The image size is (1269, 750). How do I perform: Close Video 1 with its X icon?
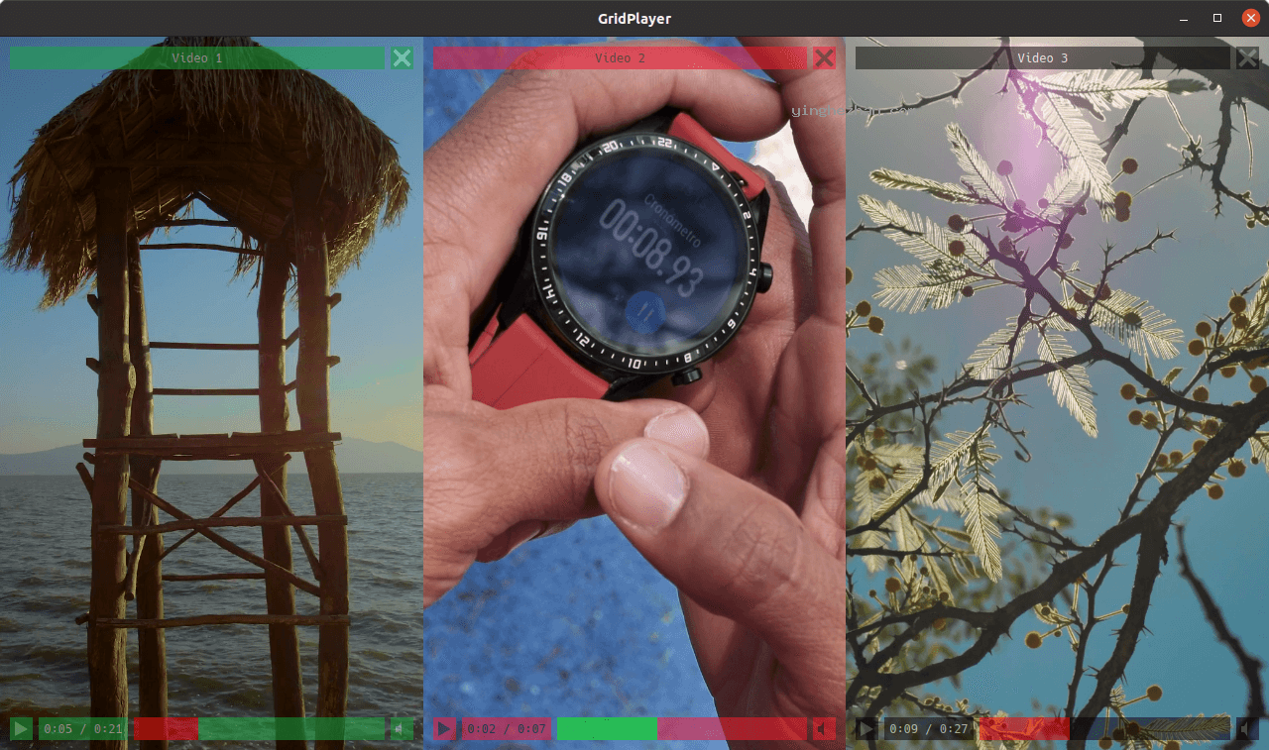pyautogui.click(x=402, y=58)
